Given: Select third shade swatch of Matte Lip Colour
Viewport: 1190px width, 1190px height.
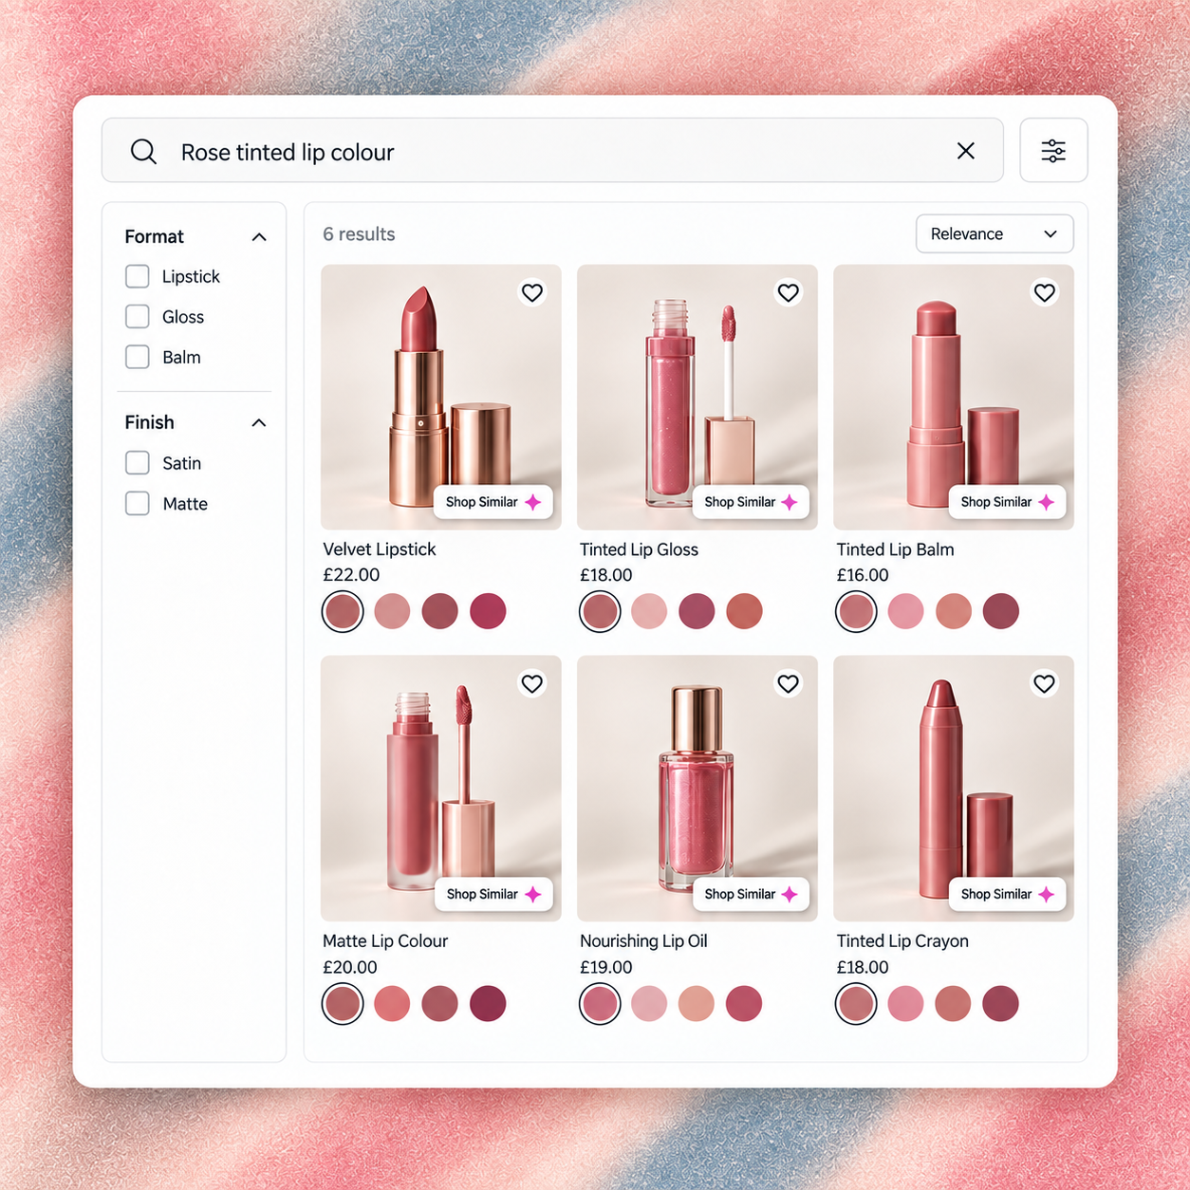Looking at the screenshot, I should point(440,1003).
